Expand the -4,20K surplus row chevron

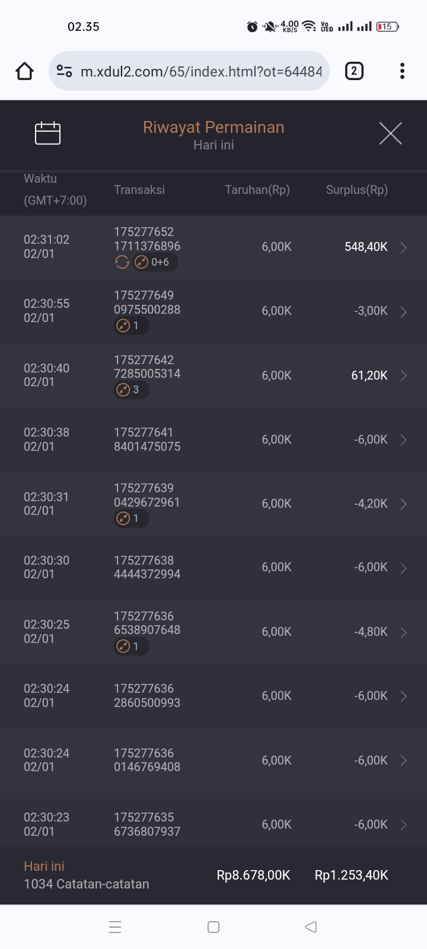(403, 504)
